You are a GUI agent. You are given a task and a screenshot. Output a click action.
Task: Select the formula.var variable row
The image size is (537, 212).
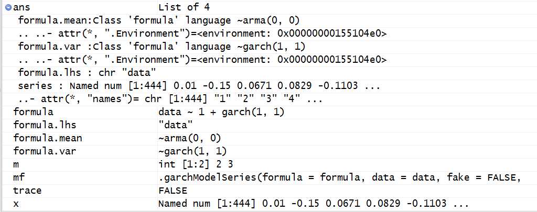[x=268, y=151]
